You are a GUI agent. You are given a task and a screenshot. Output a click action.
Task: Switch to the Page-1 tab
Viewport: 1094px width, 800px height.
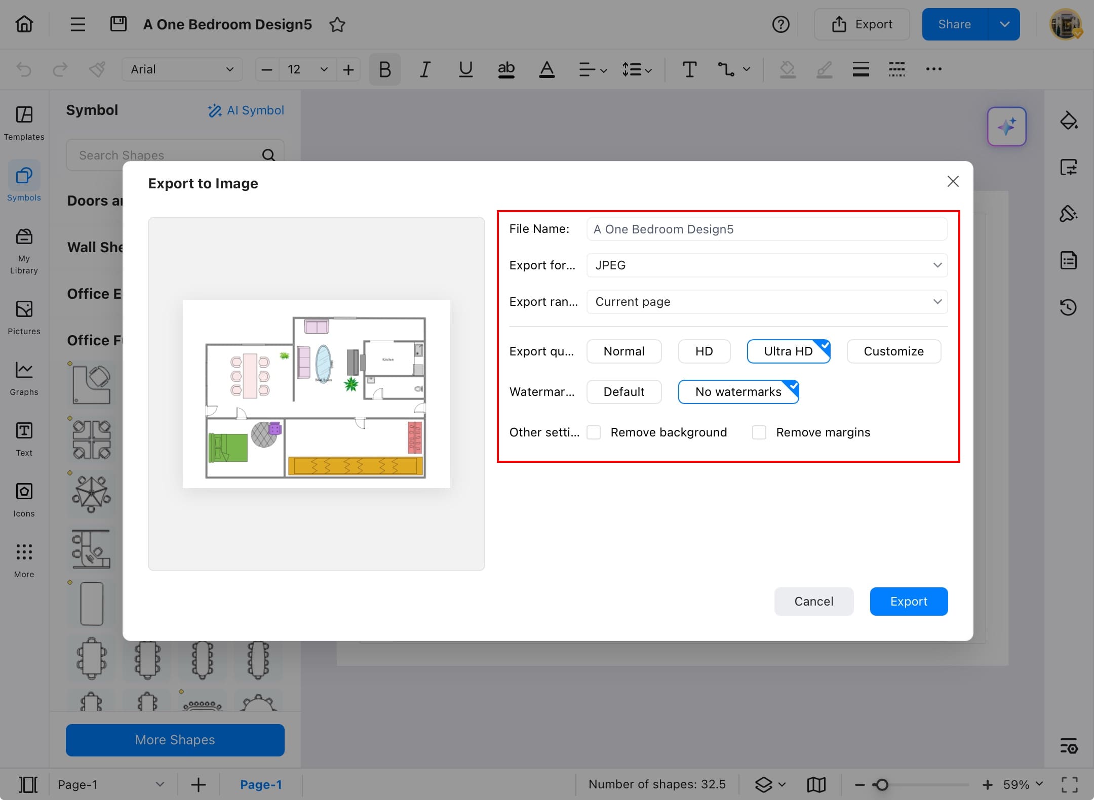click(x=261, y=784)
